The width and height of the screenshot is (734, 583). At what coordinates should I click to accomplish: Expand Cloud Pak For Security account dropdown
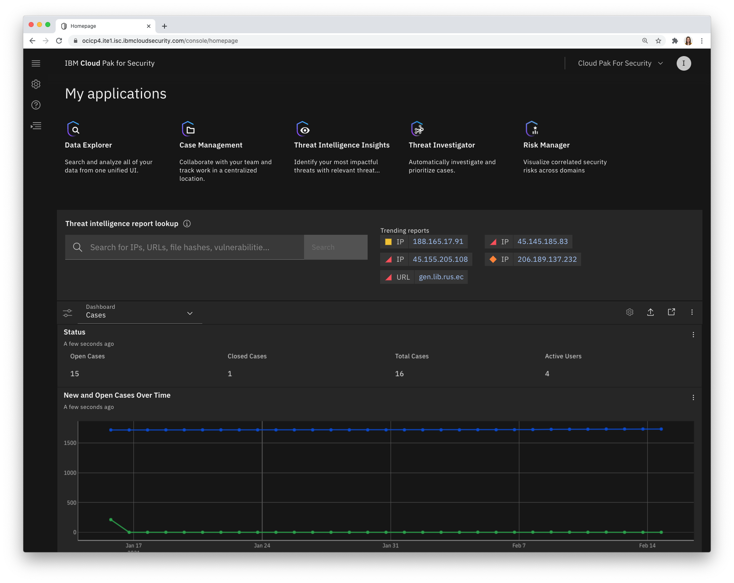click(620, 63)
